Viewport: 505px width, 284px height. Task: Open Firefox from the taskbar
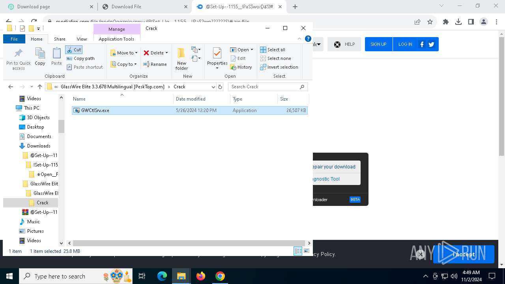coord(201,276)
